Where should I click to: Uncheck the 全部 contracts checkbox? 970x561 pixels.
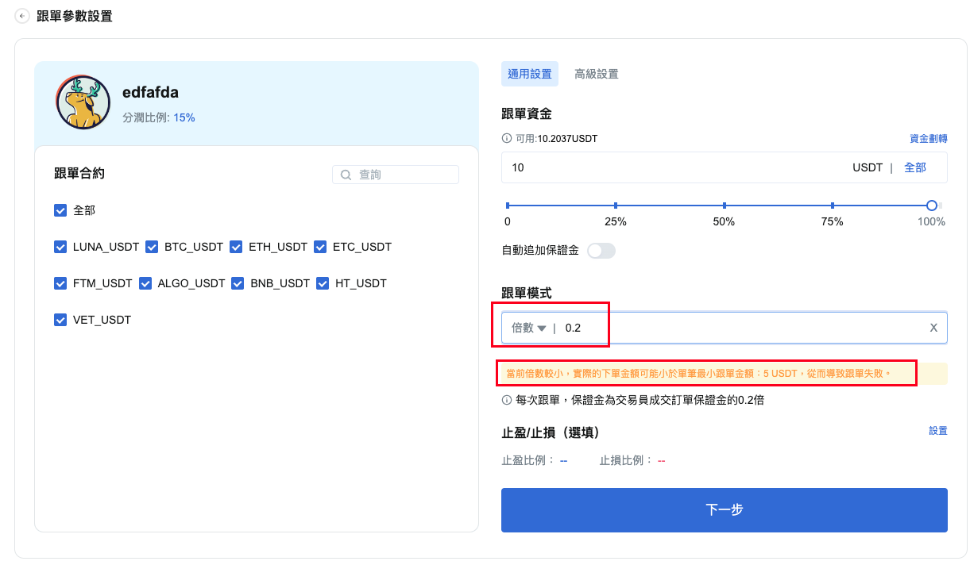pos(60,210)
